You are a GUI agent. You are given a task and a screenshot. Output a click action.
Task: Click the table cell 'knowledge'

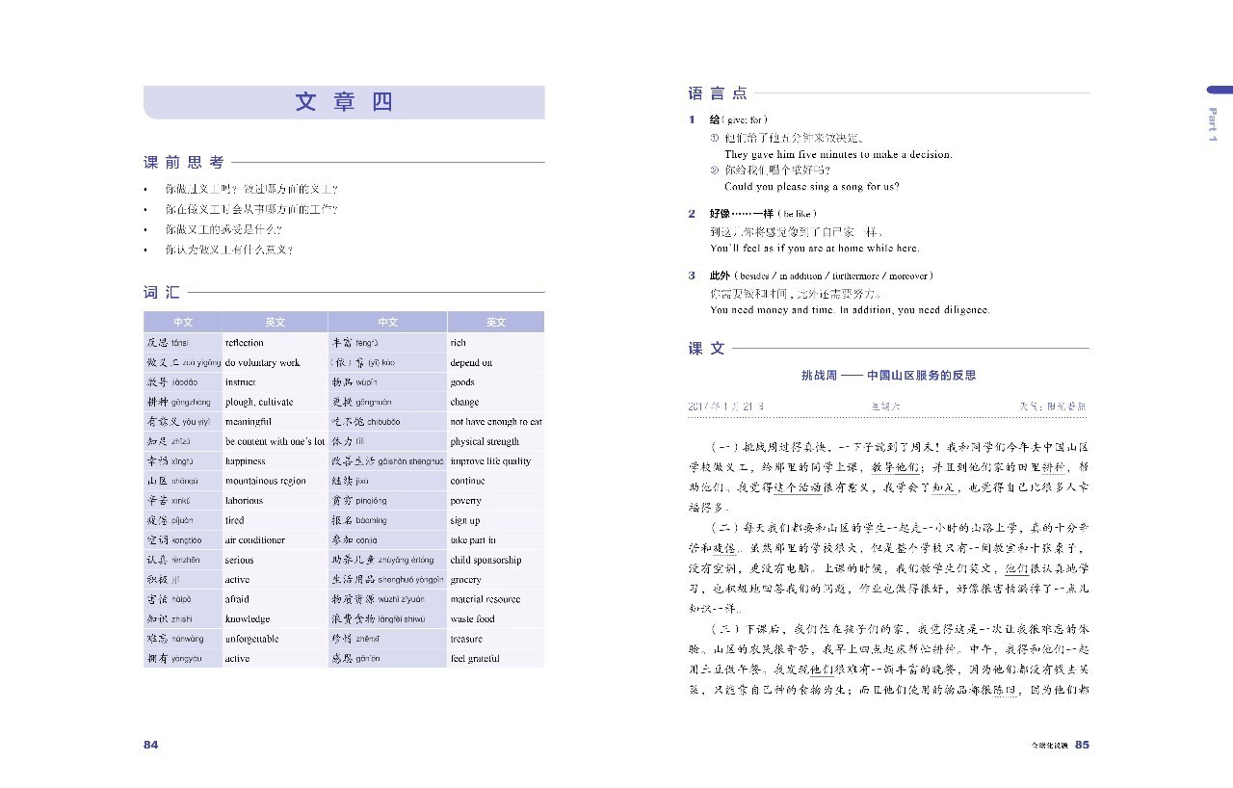[275, 619]
